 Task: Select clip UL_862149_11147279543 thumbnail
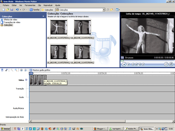[x=59, y=52]
